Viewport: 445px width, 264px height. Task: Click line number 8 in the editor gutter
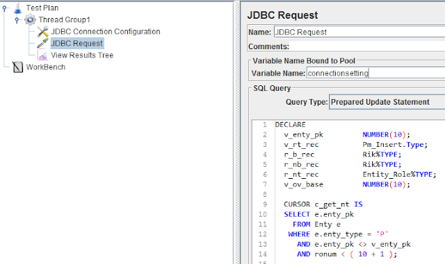point(264,195)
